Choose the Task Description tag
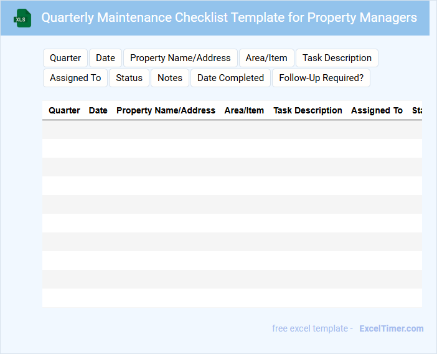 click(x=337, y=58)
